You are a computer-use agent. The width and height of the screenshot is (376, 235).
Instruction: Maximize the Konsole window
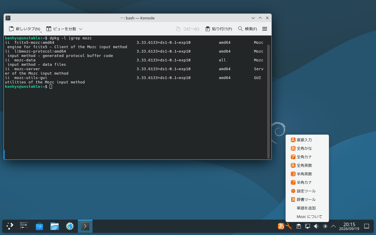pyautogui.click(x=260, y=18)
